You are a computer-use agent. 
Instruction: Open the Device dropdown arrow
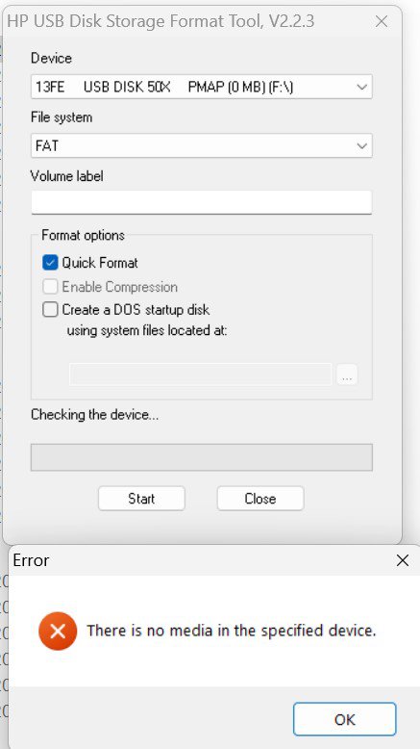click(361, 87)
